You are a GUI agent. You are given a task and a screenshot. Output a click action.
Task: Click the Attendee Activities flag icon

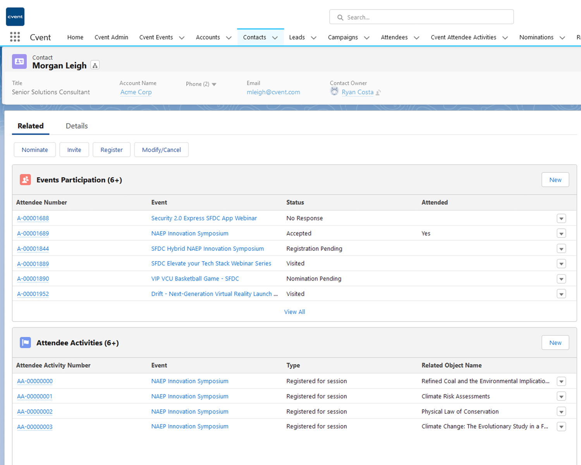tap(25, 343)
